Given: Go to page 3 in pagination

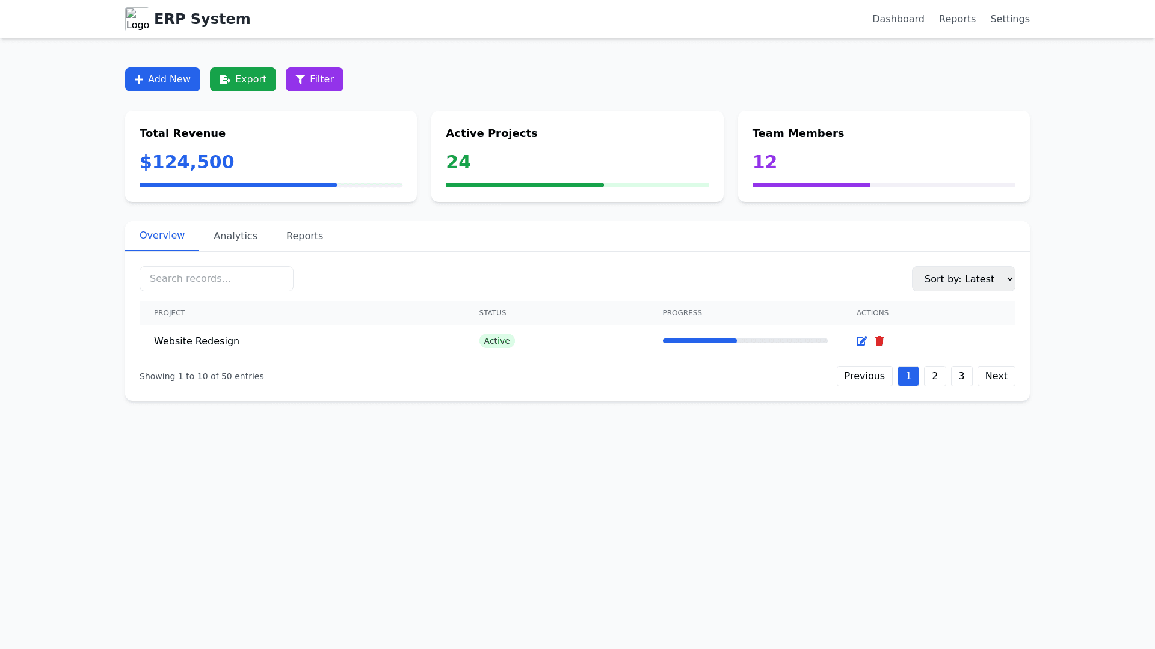Looking at the screenshot, I should pyautogui.click(x=961, y=376).
